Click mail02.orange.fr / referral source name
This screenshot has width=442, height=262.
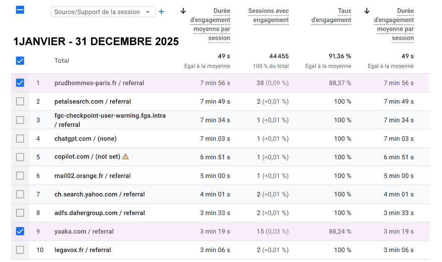tap(93, 176)
